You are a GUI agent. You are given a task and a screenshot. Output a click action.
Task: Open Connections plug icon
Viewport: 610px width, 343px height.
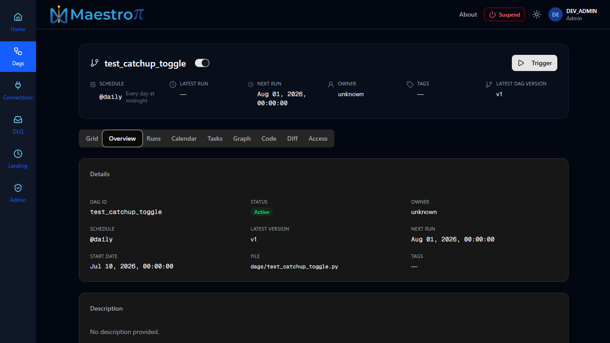click(x=18, y=85)
